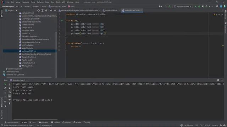Select MakeASpiral.kt in the project tree
The width and height of the screenshot is (227, 127).
pyautogui.click(x=27, y=48)
